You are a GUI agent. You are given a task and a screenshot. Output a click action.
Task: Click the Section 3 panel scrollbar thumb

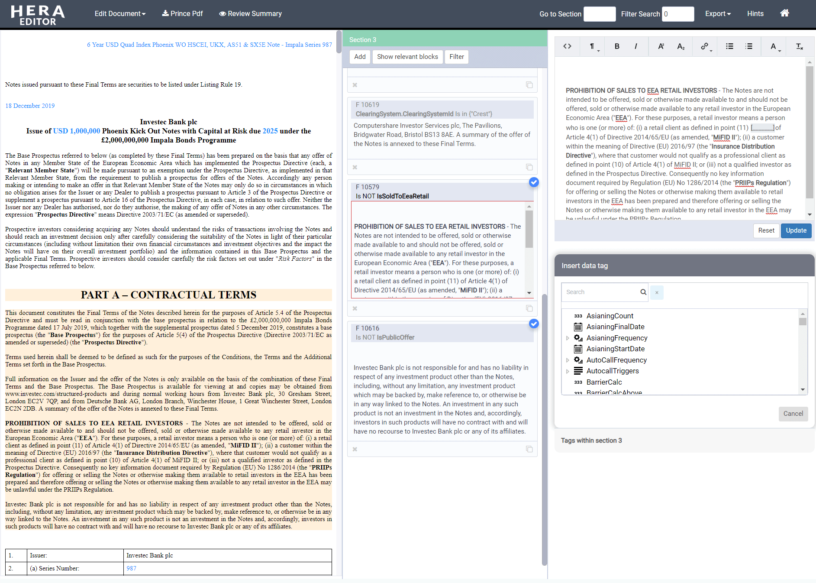coord(544,430)
